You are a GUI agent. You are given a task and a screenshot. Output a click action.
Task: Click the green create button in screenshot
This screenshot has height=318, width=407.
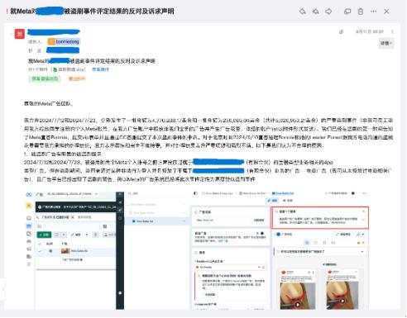(x=44, y=235)
